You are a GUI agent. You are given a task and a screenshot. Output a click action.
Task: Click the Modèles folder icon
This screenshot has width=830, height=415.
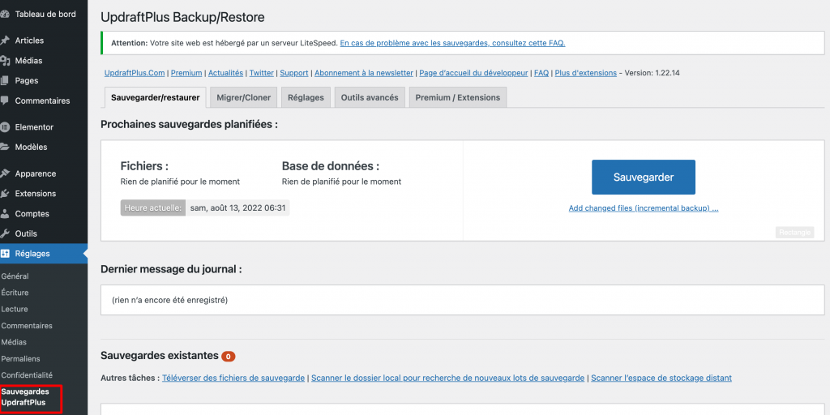[x=5, y=148]
